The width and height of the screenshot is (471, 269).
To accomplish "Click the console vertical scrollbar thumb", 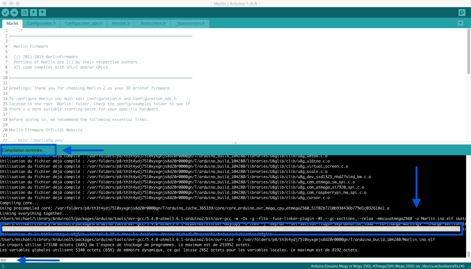I will coord(469,254).
